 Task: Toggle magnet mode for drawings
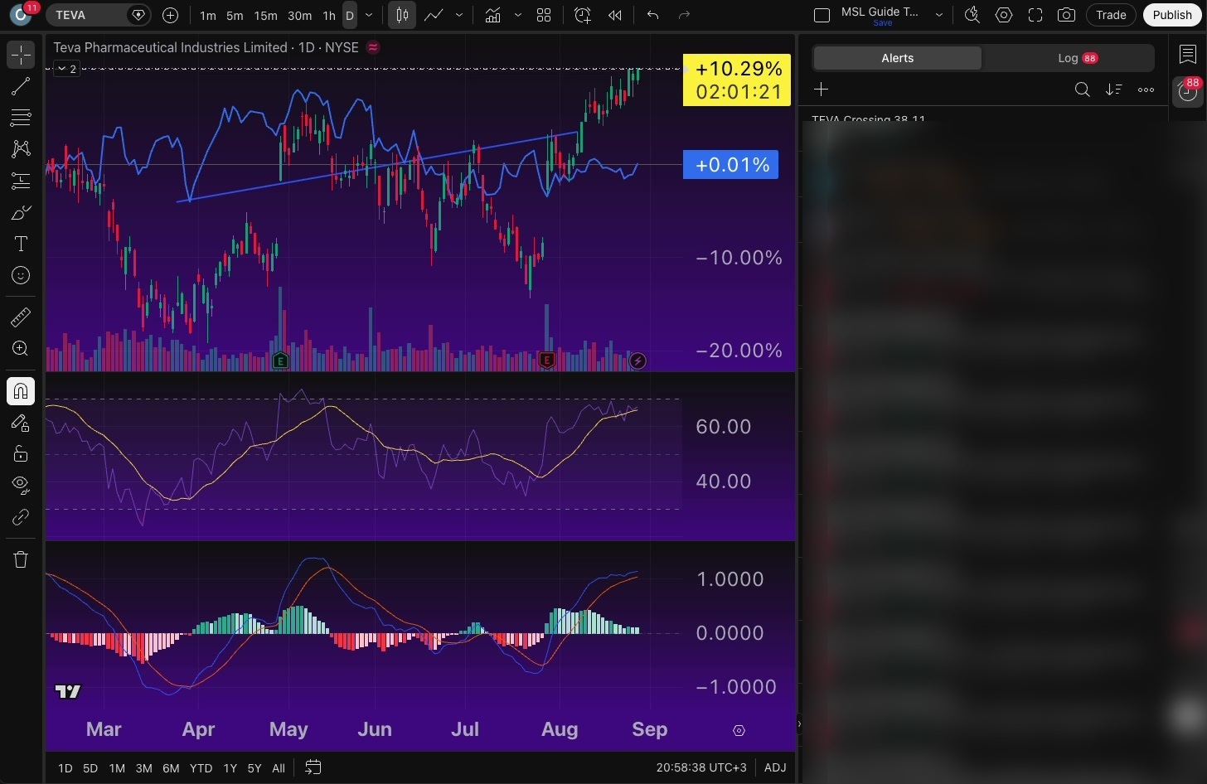coord(21,391)
